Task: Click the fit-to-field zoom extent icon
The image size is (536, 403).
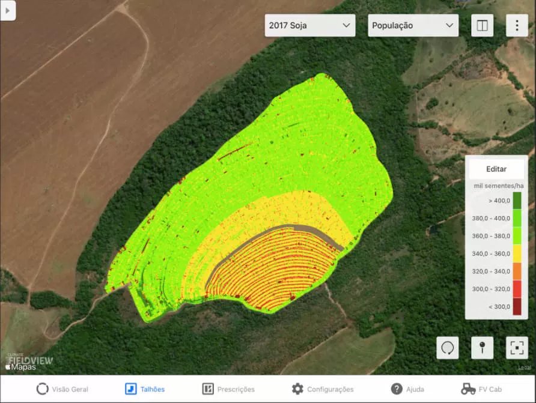Action: click(x=517, y=348)
